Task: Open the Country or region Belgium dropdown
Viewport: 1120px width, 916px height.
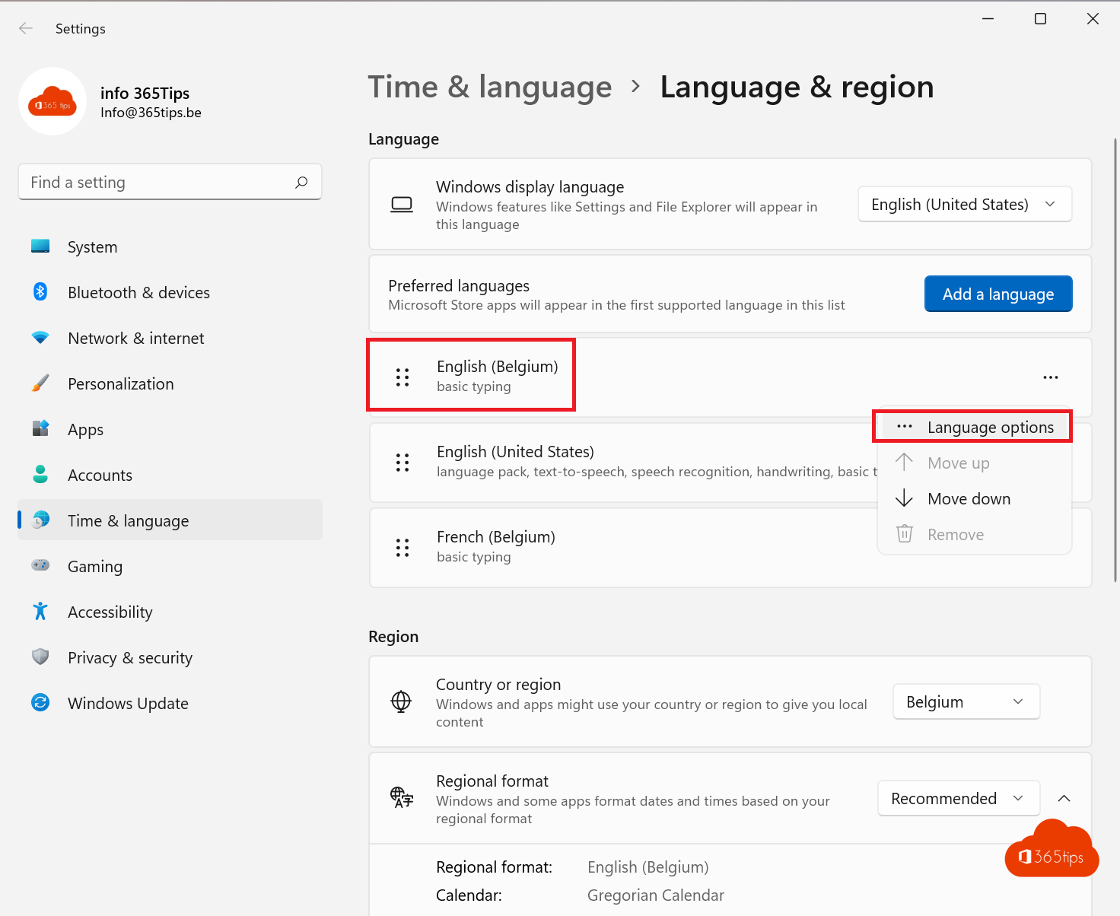Action: pos(966,702)
